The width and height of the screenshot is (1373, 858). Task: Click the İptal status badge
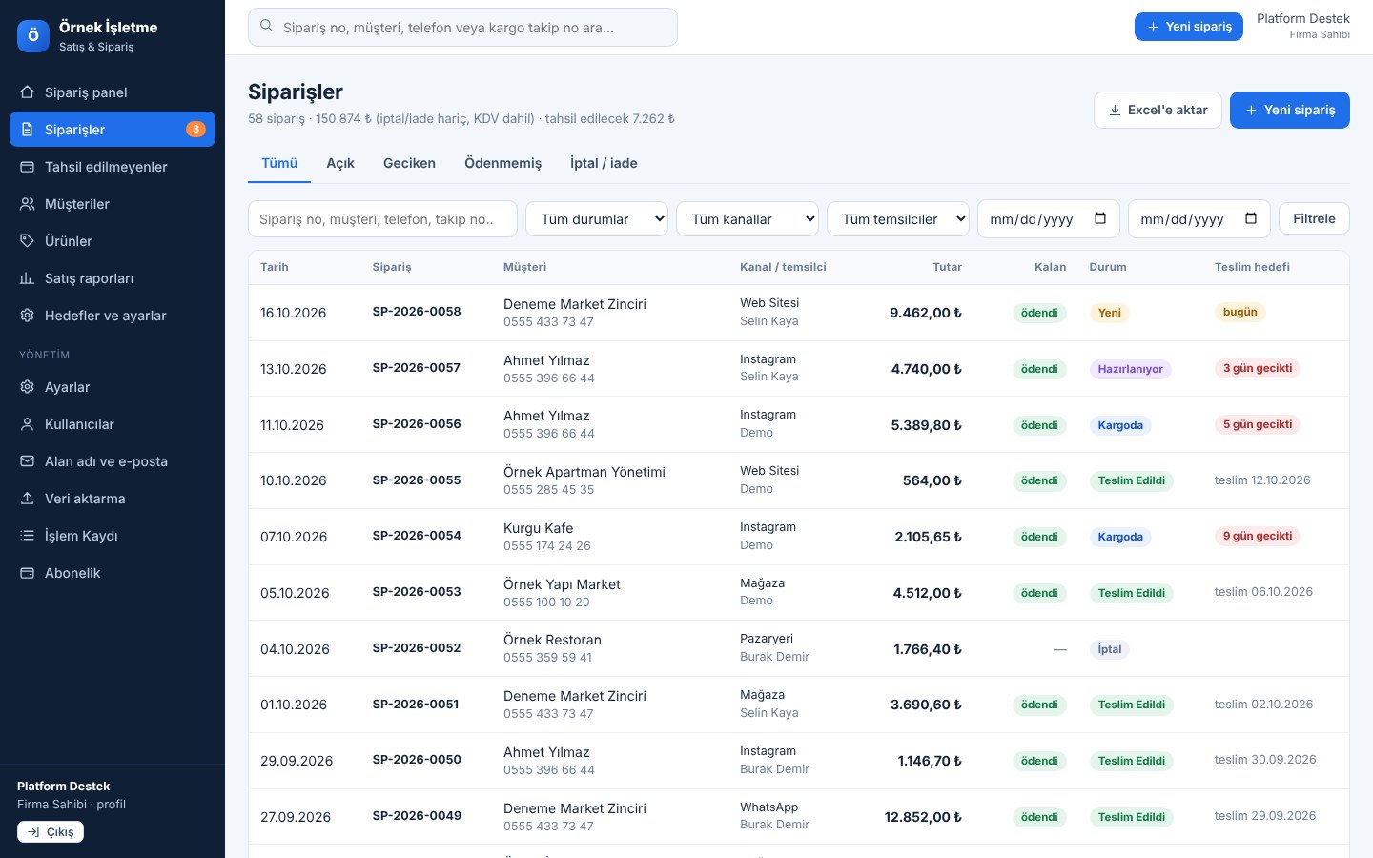point(1110,649)
